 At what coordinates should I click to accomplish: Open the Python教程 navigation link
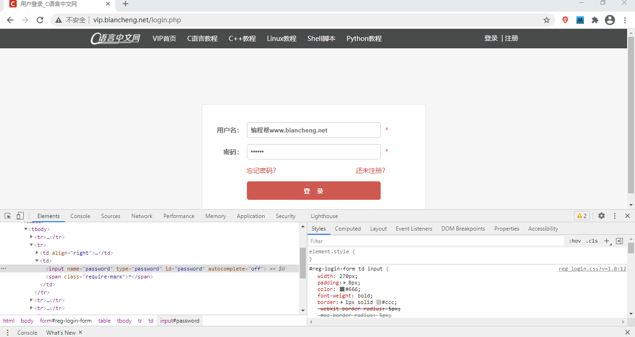point(364,39)
